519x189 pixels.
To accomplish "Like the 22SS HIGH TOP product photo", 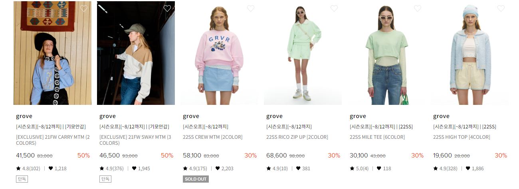I will point(501,8).
